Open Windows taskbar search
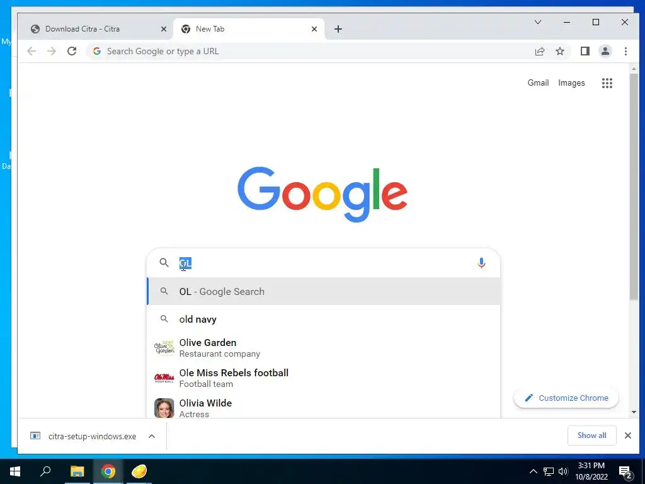The width and height of the screenshot is (645, 484). point(45,471)
